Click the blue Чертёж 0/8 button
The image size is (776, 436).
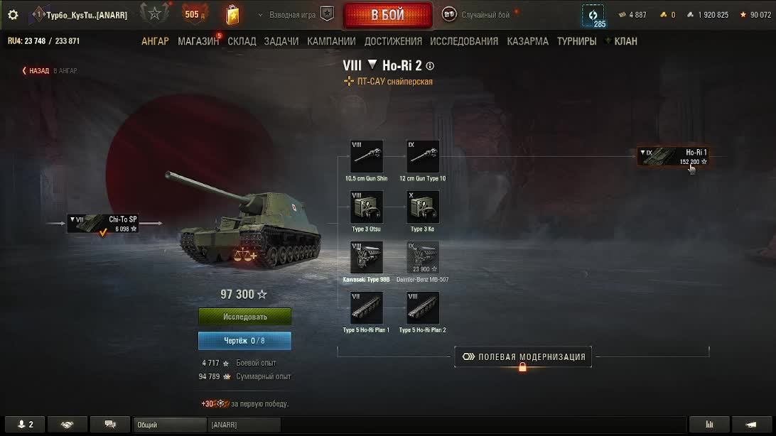coord(245,341)
